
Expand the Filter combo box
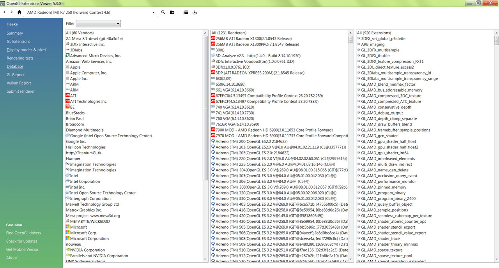click(98, 24)
